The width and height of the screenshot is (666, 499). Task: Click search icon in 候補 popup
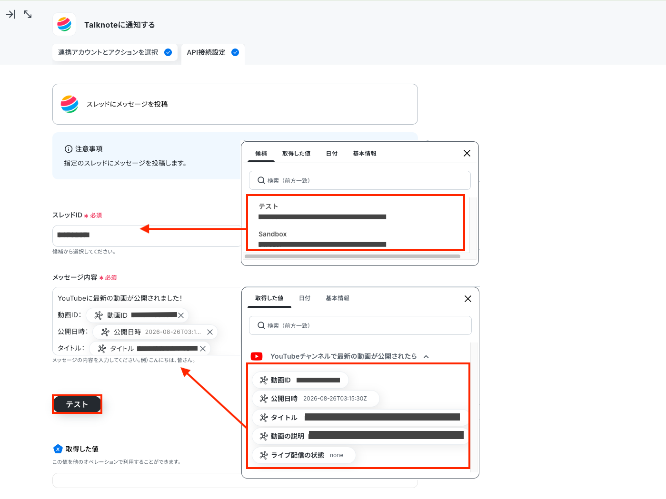point(261,180)
